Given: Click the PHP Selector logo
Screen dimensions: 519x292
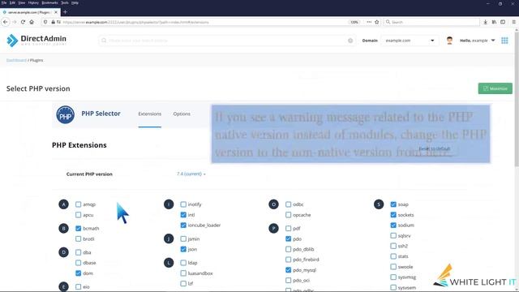Looking at the screenshot, I should click(65, 115).
